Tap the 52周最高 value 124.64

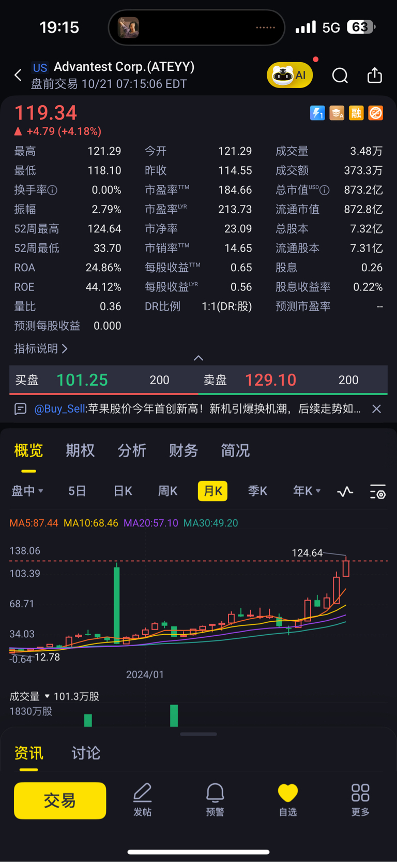[x=104, y=229]
